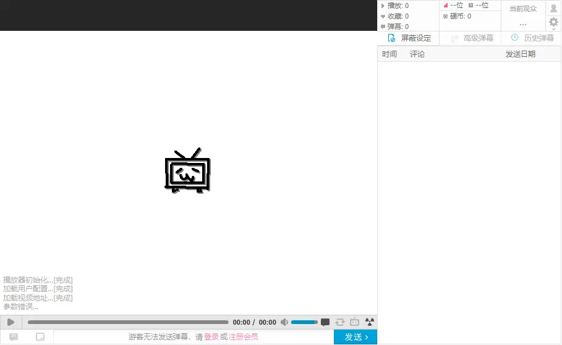Adjust the blue volume slider
This screenshot has height=345, width=562.
[304, 322]
